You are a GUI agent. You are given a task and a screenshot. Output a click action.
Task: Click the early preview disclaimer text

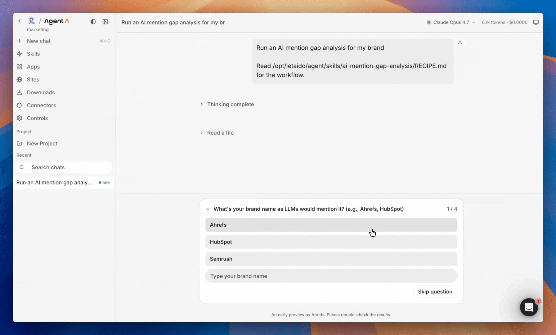click(331, 315)
